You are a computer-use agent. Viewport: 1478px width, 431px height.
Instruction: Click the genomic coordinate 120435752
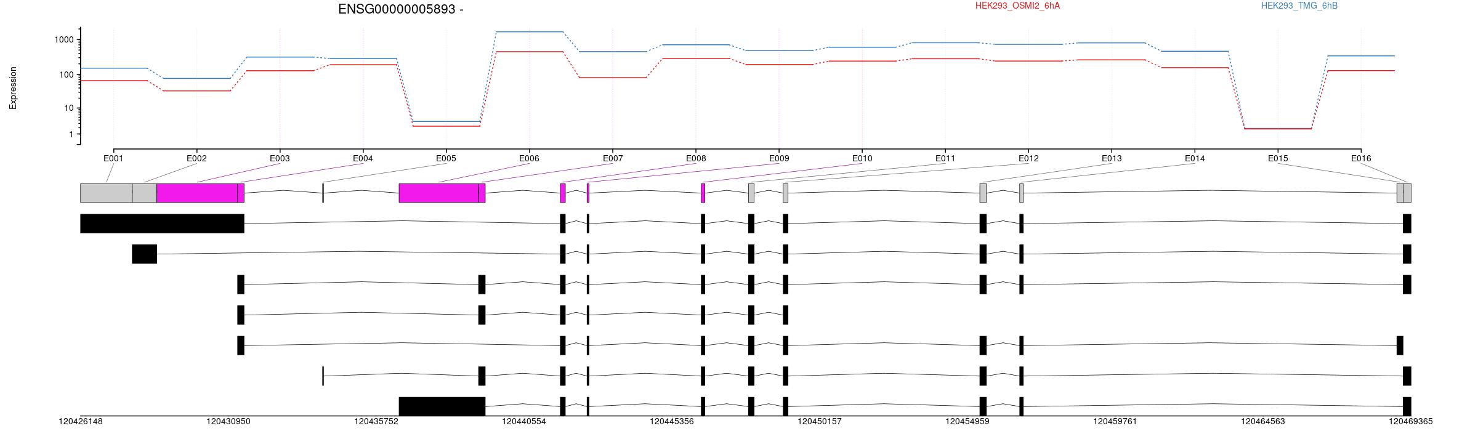click(376, 422)
